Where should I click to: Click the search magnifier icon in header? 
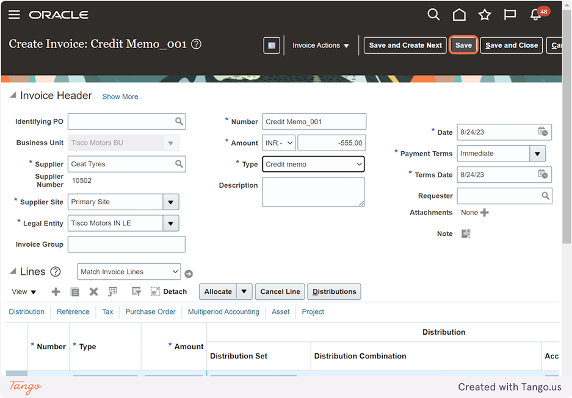click(x=433, y=15)
